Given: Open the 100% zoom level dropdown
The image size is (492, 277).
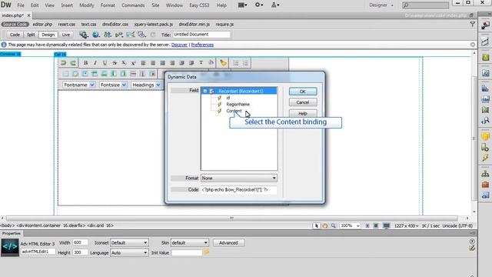Looking at the screenshot, I should 350,225.
